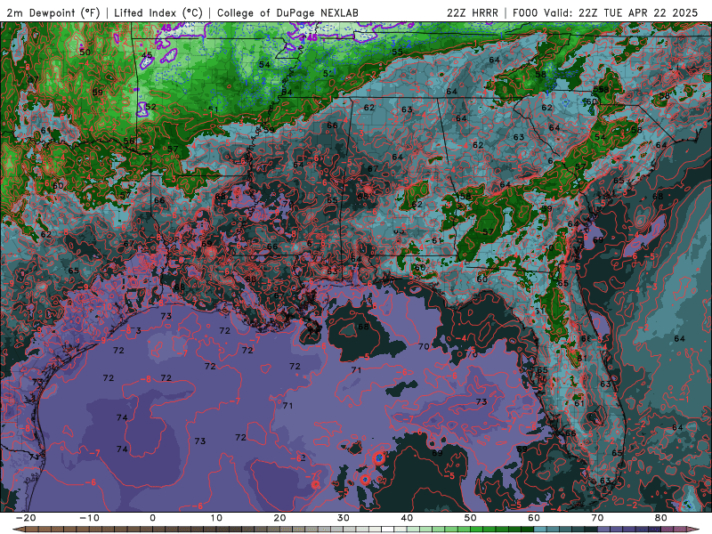Click the "Lifted Index (°C)" header label
The width and height of the screenshot is (712, 534).
(158, 13)
